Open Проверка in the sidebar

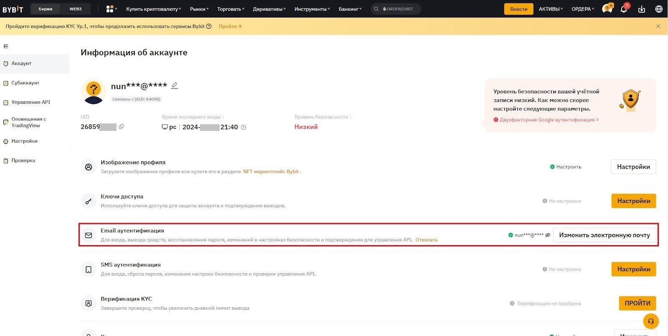click(34, 160)
